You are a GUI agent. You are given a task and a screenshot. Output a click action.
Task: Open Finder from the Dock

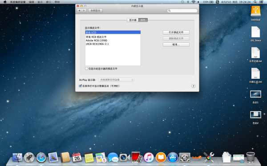[x=17, y=157]
